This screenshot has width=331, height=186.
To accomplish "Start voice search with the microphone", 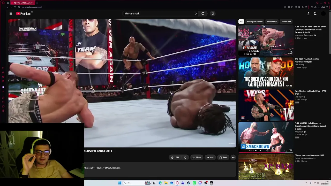I will point(213,14).
